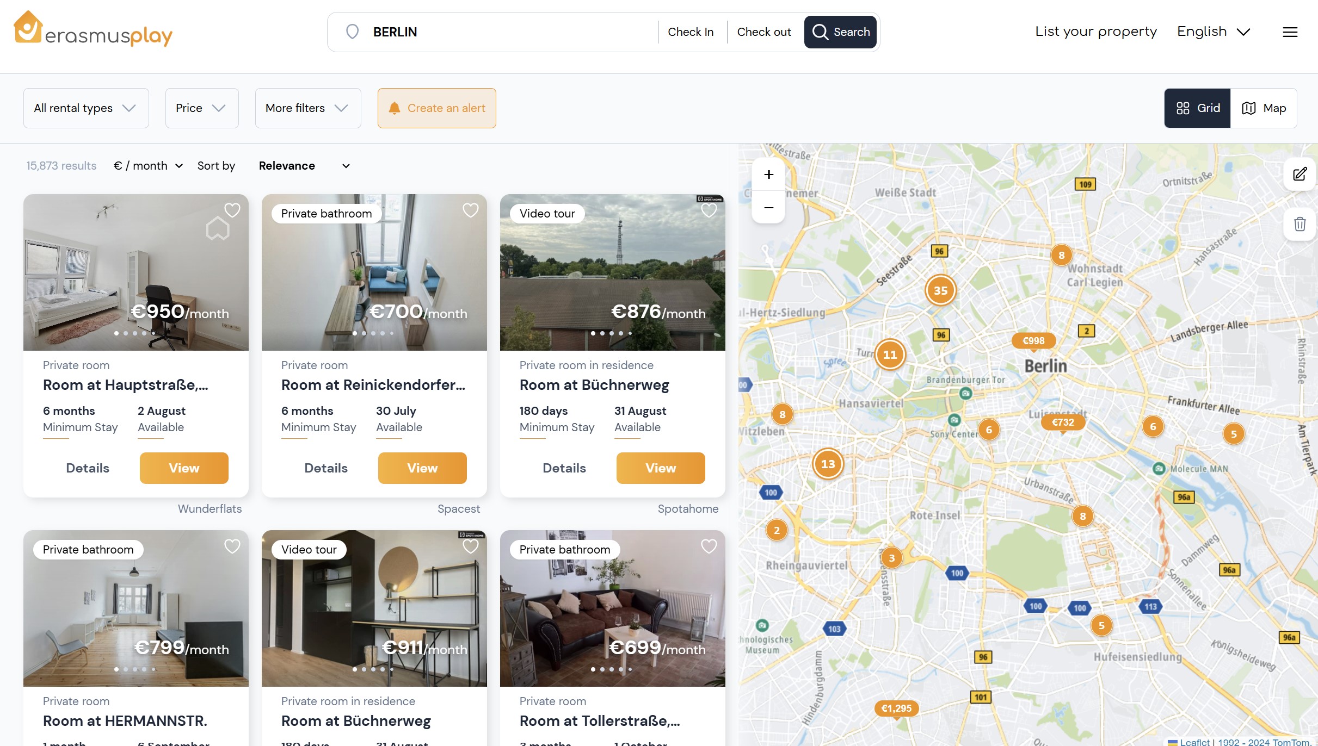This screenshot has height=746, width=1318.
Task: Open the Price filter dropdown
Action: [201, 108]
